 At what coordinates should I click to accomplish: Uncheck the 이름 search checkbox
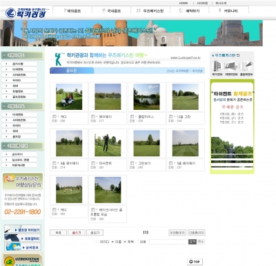(x=112, y=242)
